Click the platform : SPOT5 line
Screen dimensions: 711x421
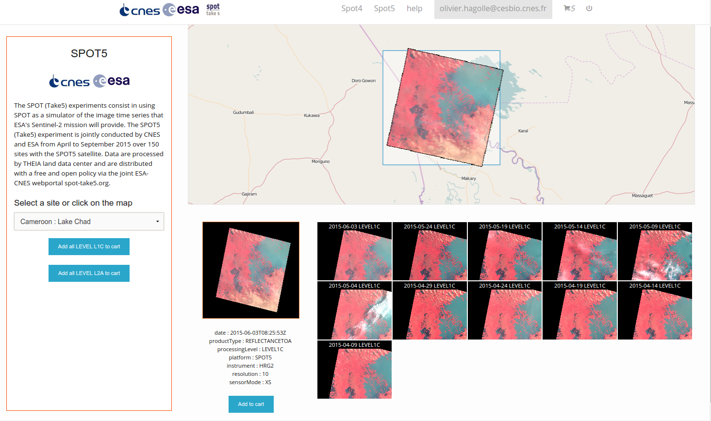click(x=250, y=357)
